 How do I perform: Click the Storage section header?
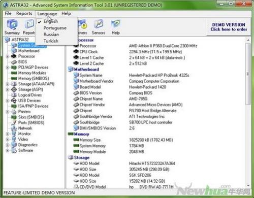pos(82,158)
